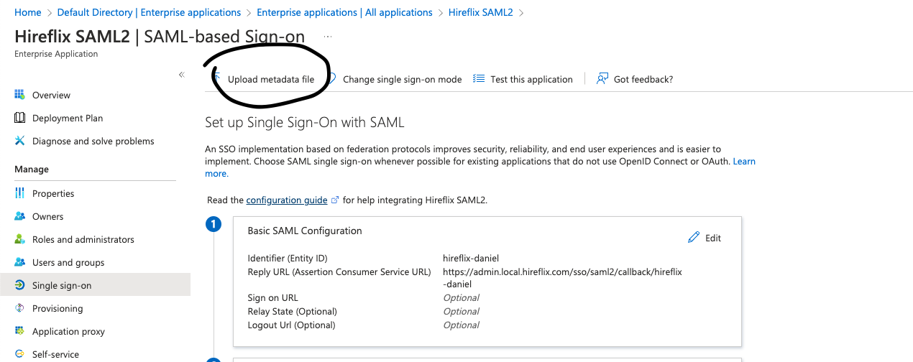
Task: Go to Owners in the Manage section
Action: click(47, 216)
